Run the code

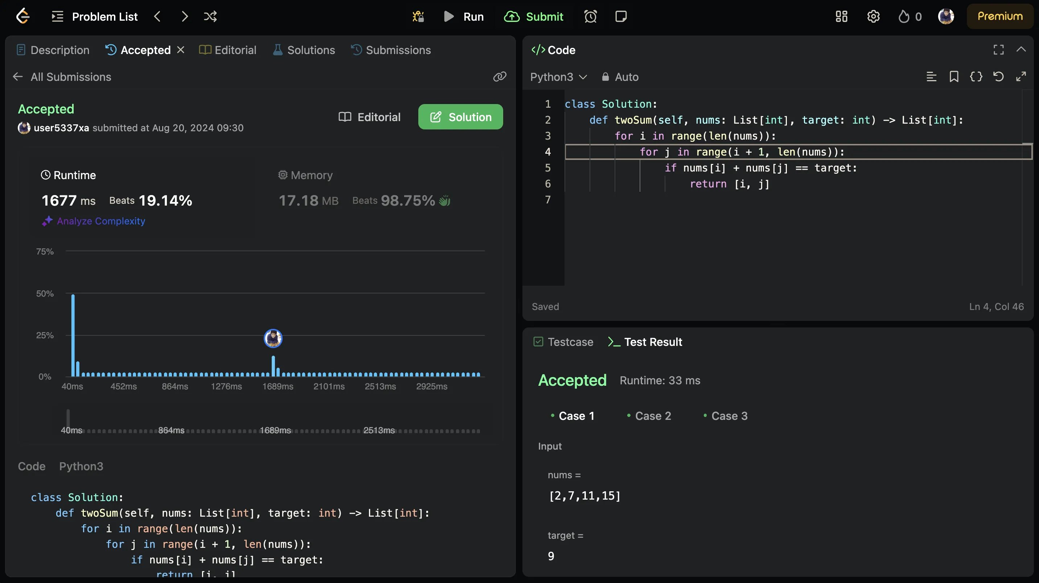point(463,17)
